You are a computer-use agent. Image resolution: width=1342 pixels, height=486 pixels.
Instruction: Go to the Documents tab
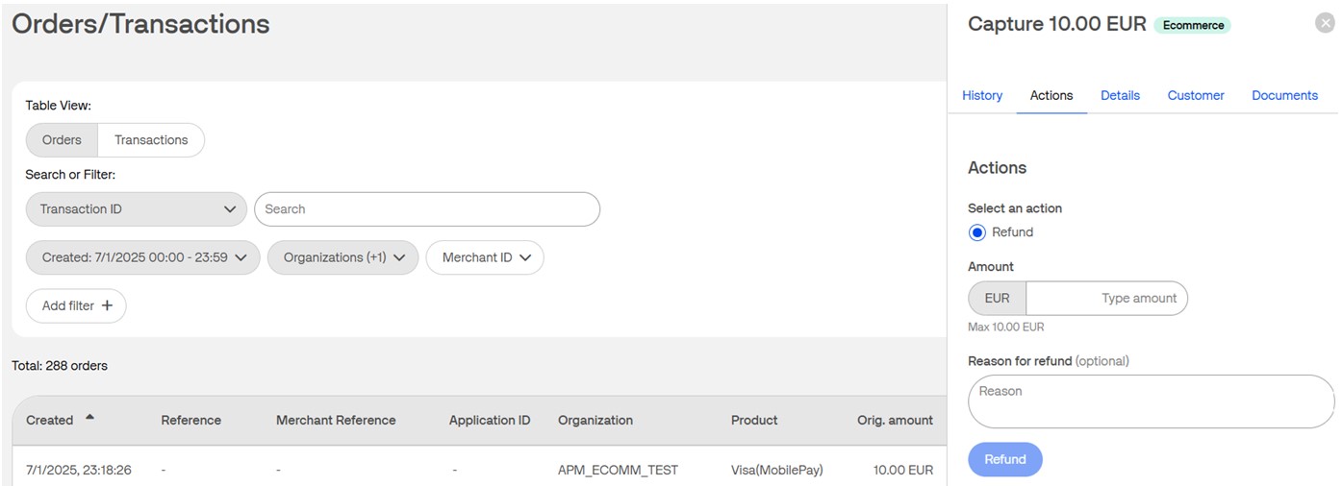click(x=1284, y=95)
